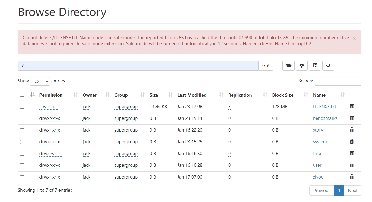Image resolution: width=372 pixels, height=202 pixels.
Task: Delete benchmarks directory with trash icon
Action: [x=352, y=118]
